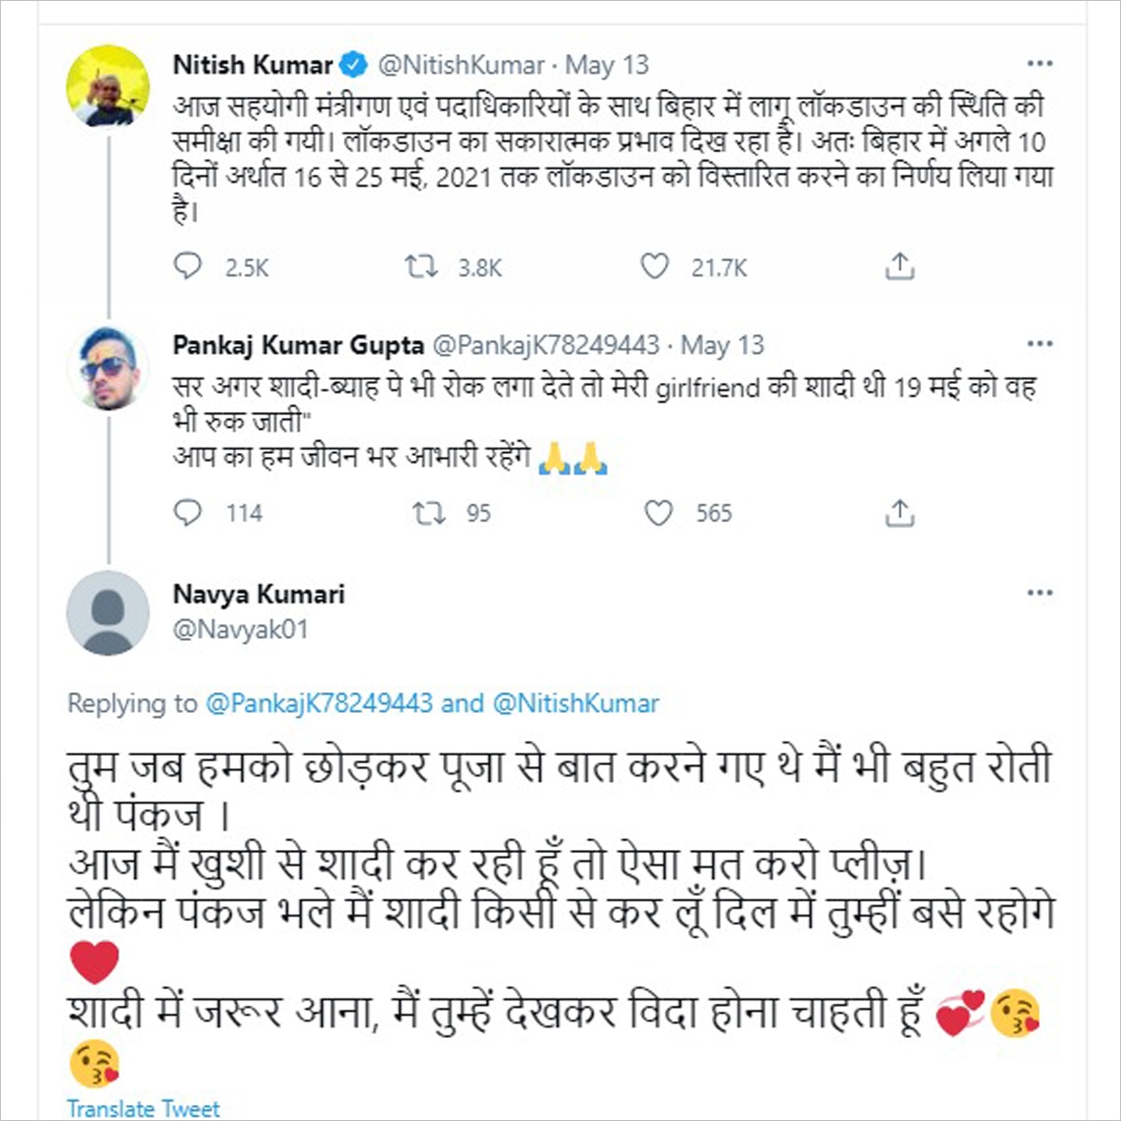The image size is (1121, 1121).
Task: Click the retweet icon showing 3.8K
Action: coord(425,266)
